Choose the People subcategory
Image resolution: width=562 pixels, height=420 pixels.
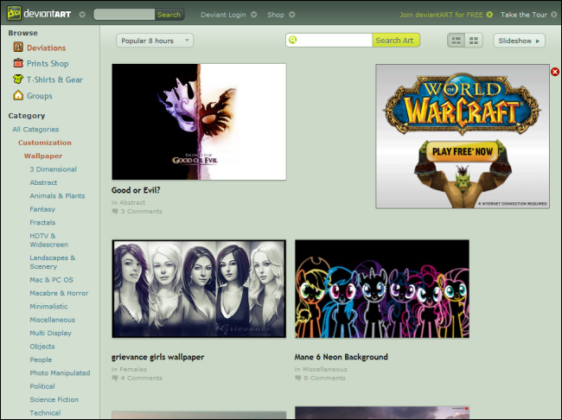coord(41,360)
